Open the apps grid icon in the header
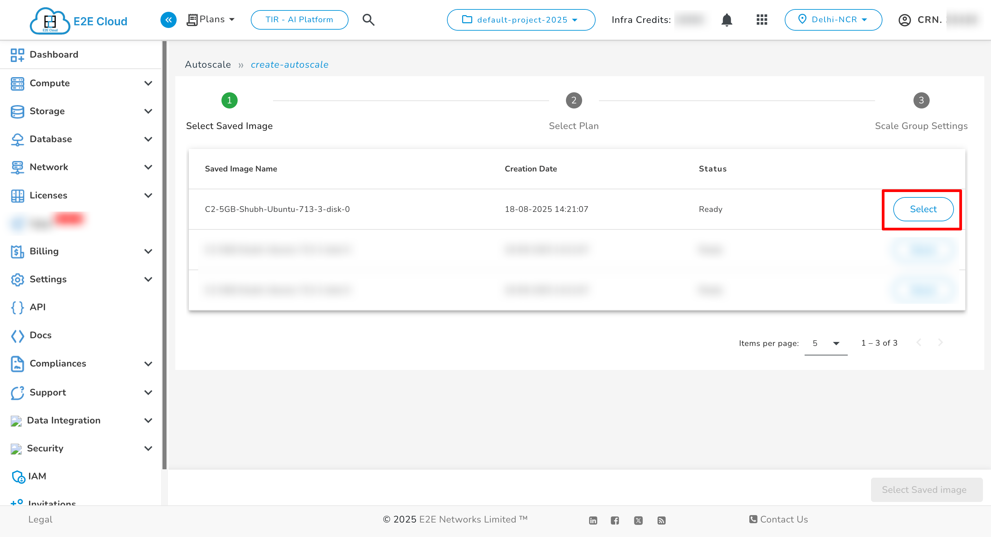 (x=761, y=20)
